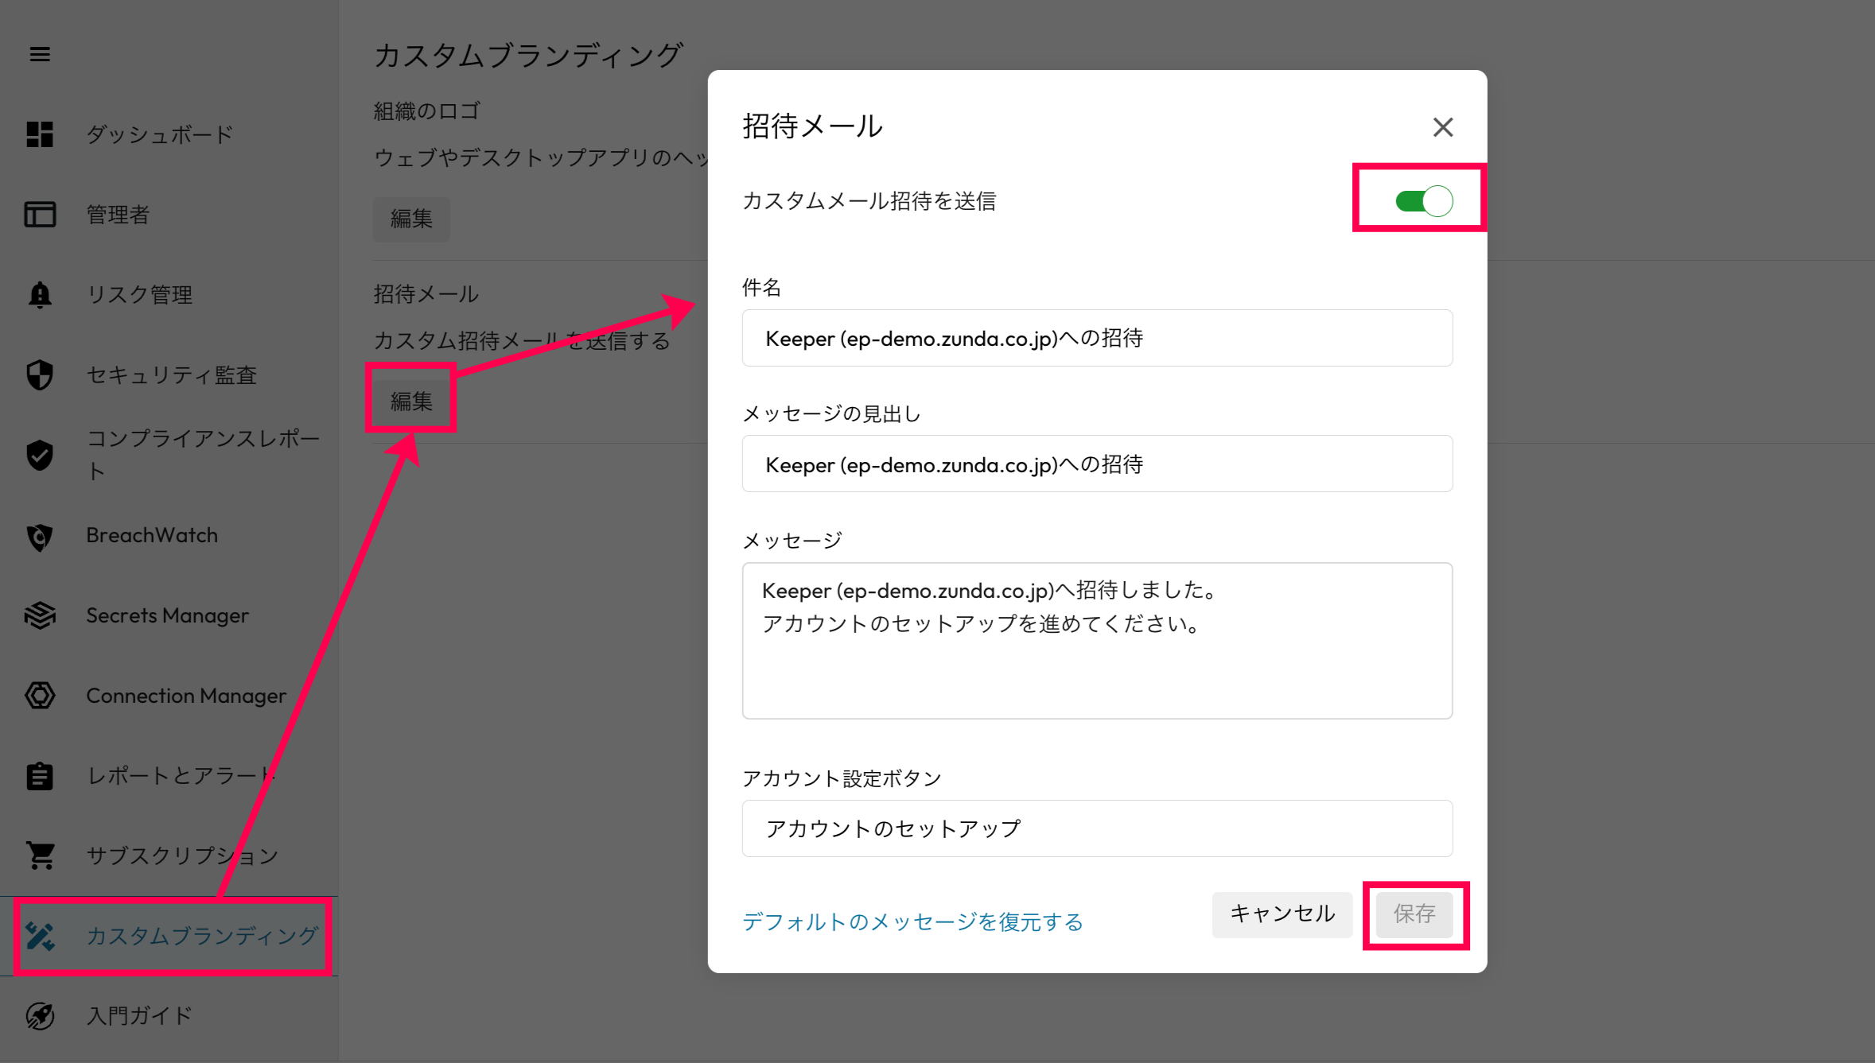Click the Connection Manager hexagon icon

point(40,696)
